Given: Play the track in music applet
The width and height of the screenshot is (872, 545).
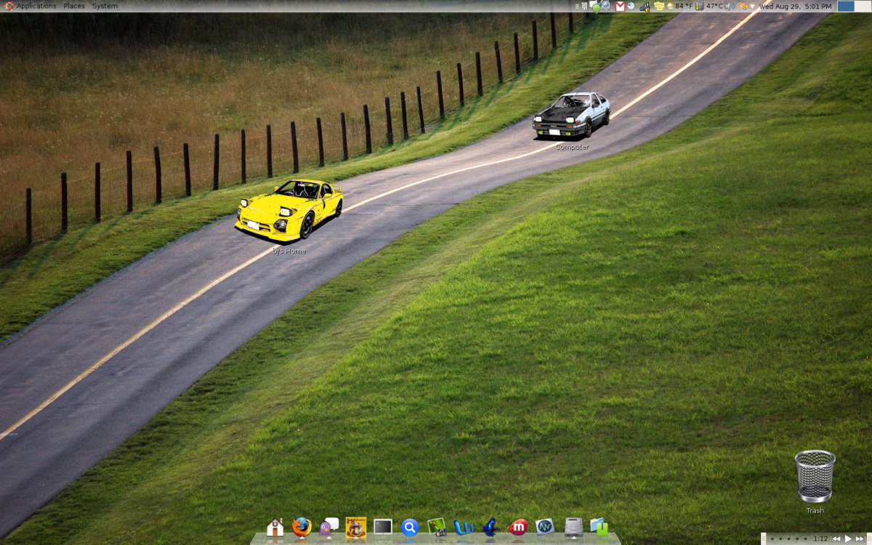Looking at the screenshot, I should [848, 538].
